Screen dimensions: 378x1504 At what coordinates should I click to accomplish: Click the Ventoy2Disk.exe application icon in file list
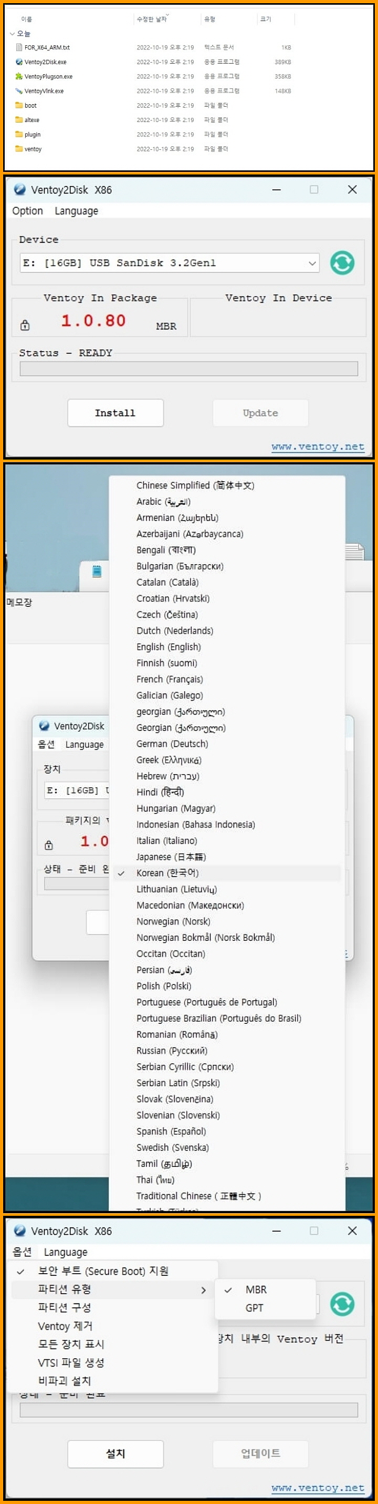click(19, 62)
